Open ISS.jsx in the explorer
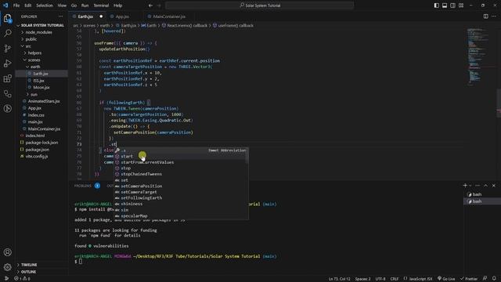The width and height of the screenshot is (501, 282). 38,81
